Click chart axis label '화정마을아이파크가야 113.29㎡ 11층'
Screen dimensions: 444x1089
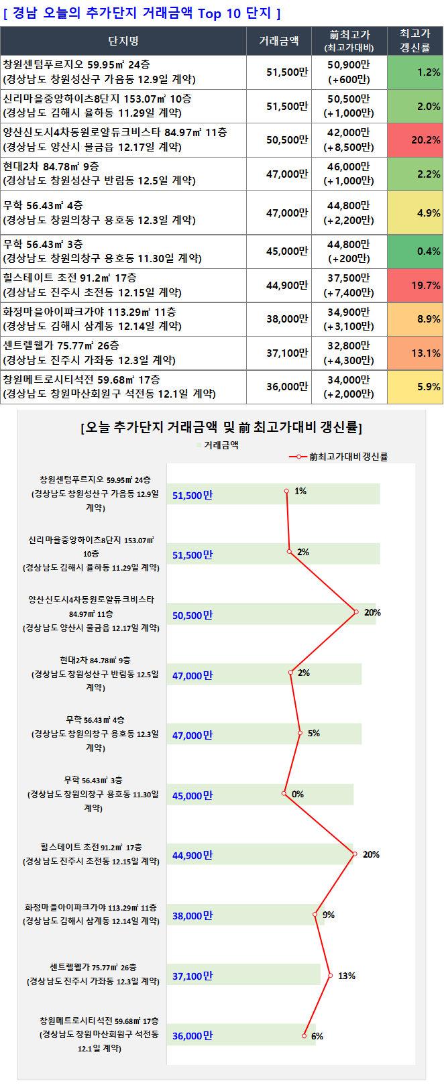(x=91, y=908)
